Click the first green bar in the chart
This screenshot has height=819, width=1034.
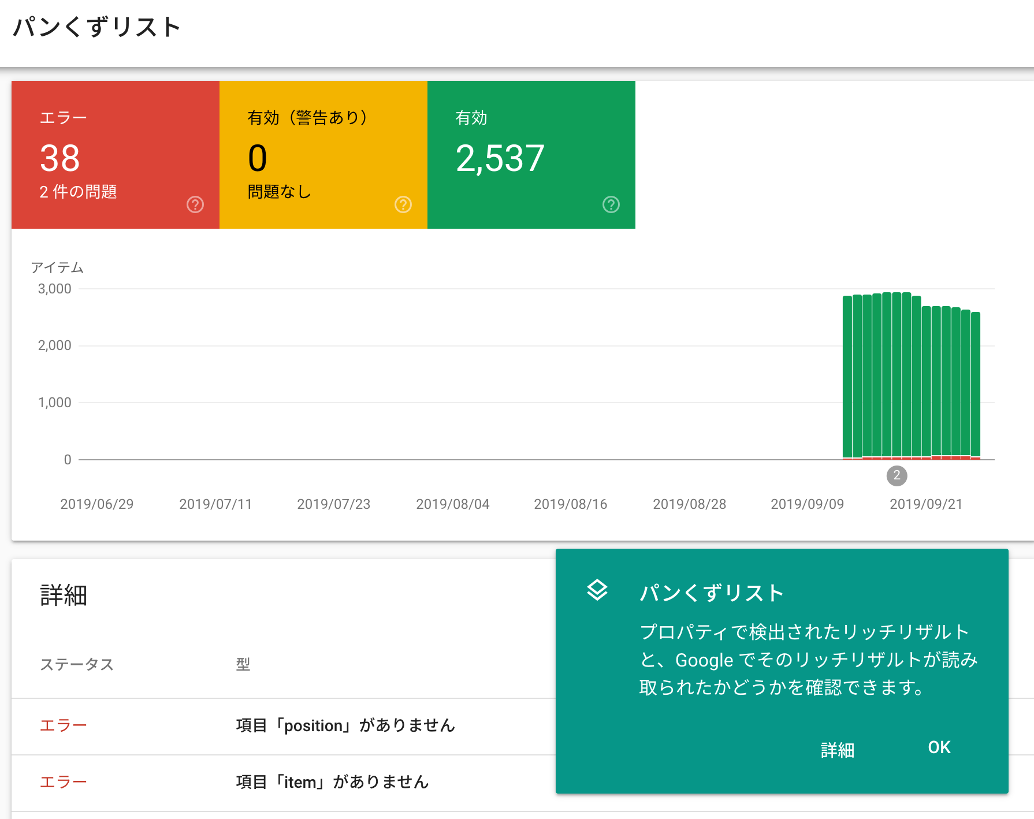847,378
